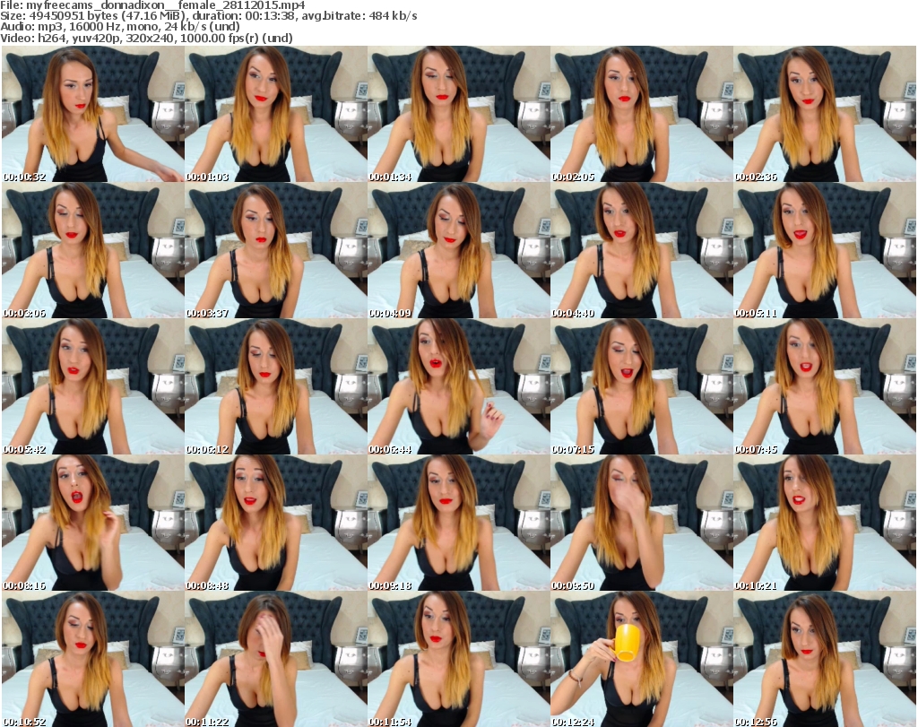The width and height of the screenshot is (918, 727).
Task: Select the thumbnail timestamped 00:11:22
Action: (276, 659)
